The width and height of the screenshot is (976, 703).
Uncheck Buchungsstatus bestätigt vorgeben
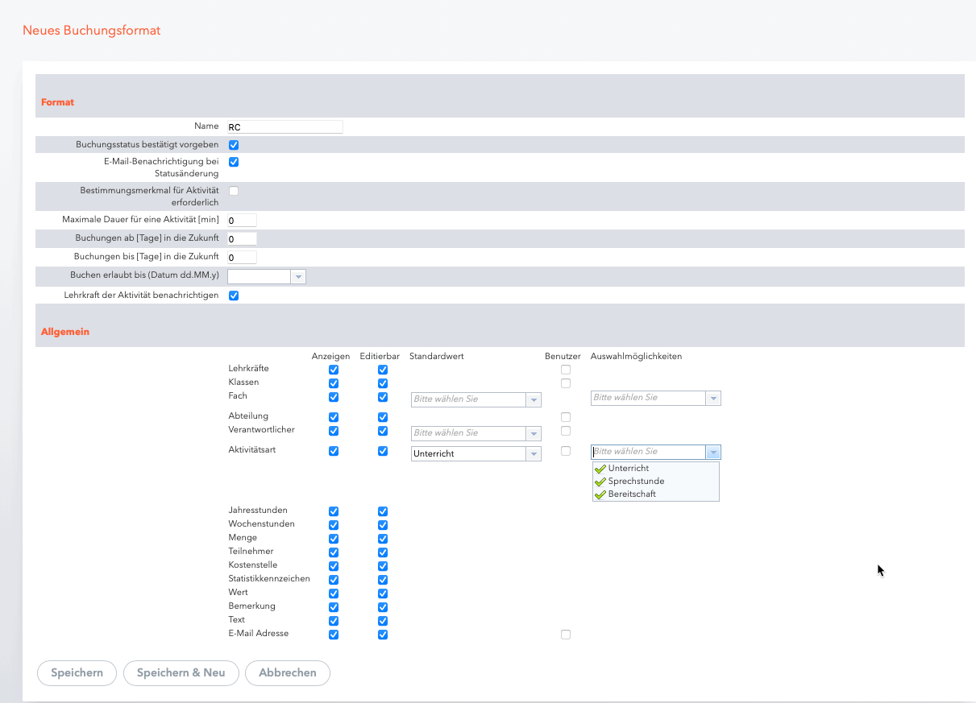pyautogui.click(x=234, y=146)
